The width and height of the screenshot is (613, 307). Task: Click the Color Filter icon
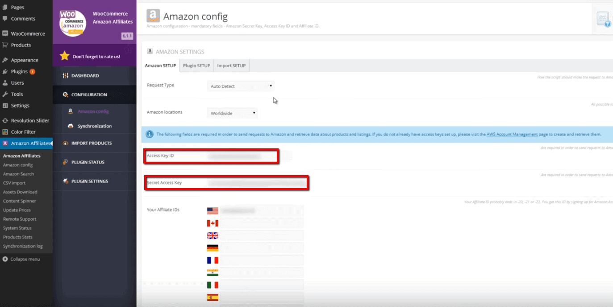point(5,132)
